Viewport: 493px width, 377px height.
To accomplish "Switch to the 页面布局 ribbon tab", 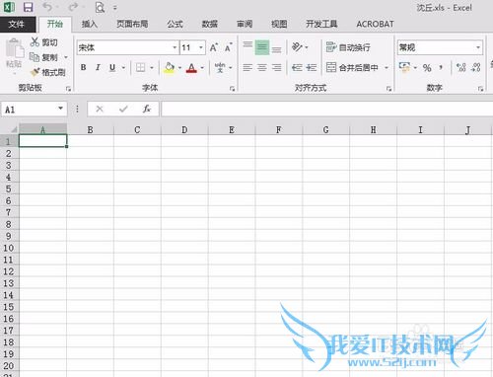I will point(132,24).
